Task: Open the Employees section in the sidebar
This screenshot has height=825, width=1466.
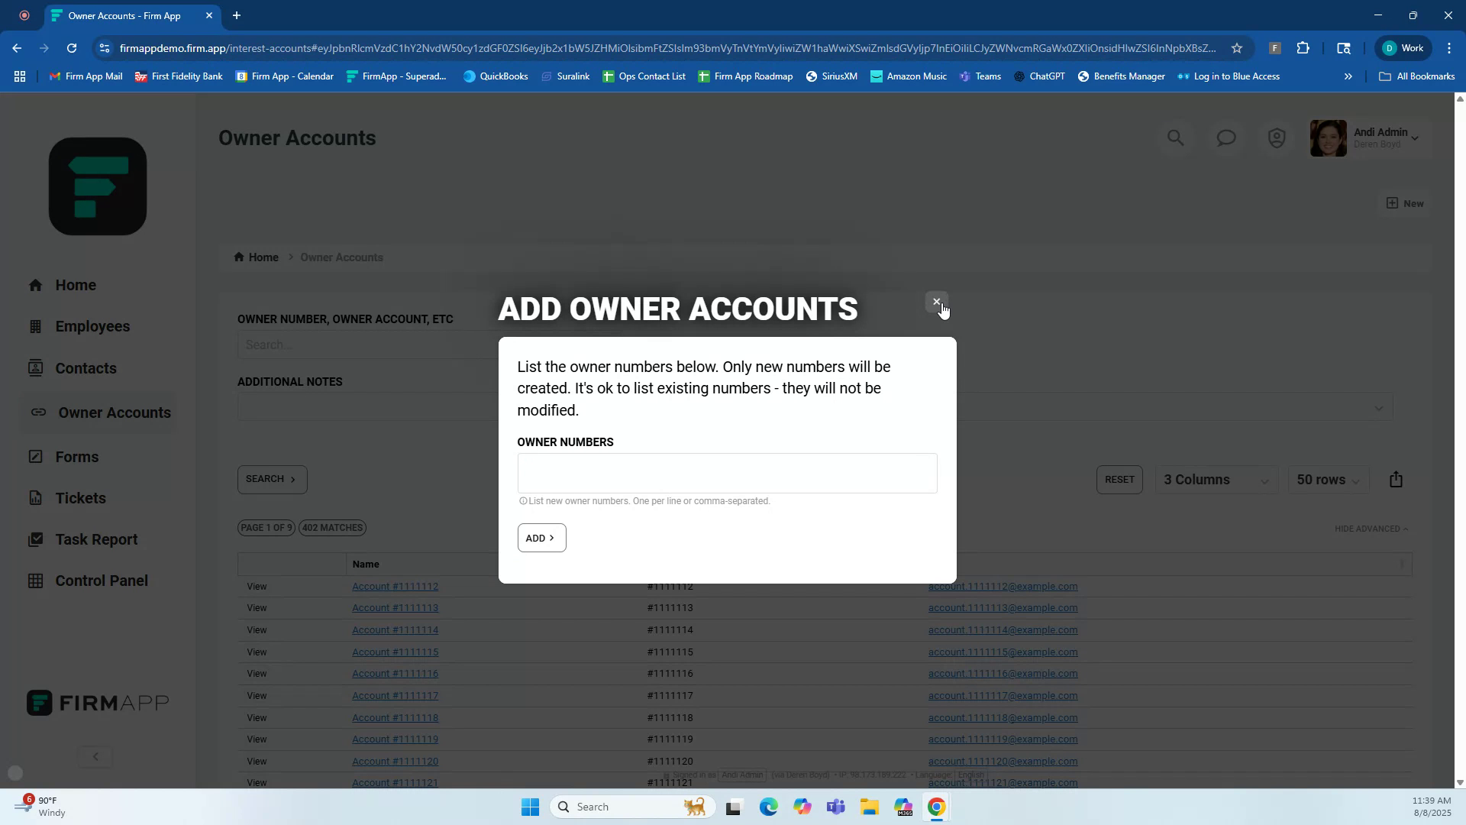Action: (x=93, y=326)
